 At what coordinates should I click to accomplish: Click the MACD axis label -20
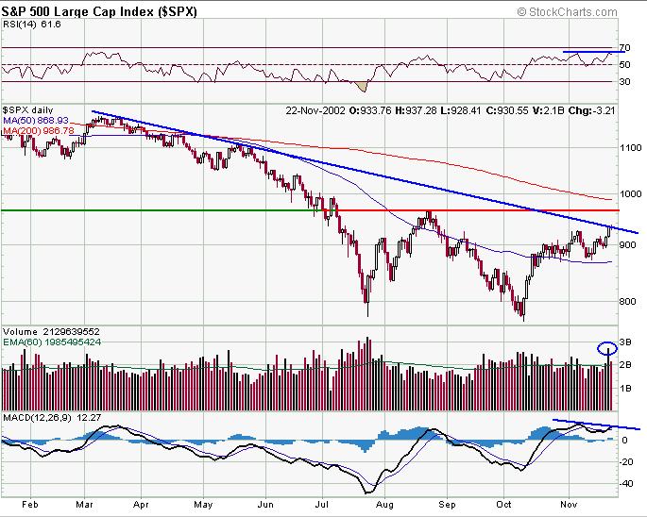[627, 461]
